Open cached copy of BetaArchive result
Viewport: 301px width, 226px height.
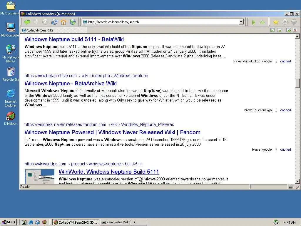tap(285, 110)
